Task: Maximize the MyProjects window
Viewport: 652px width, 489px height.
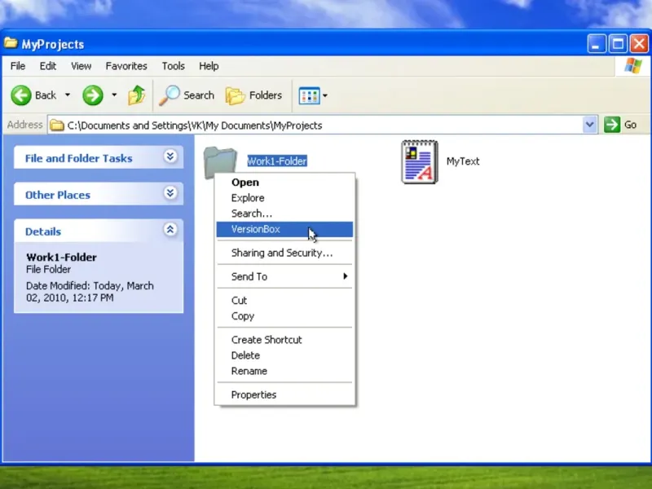Action: (618, 43)
